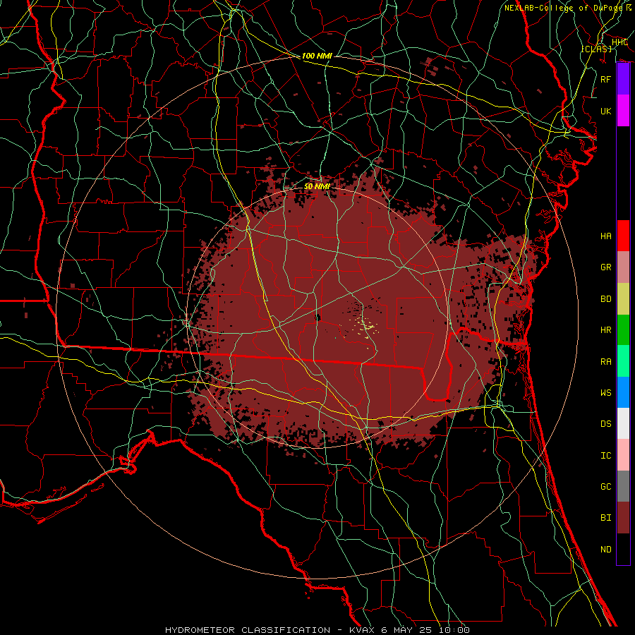This screenshot has height=635, width=635.
Task: Click the GR legend label
Action: (605, 267)
